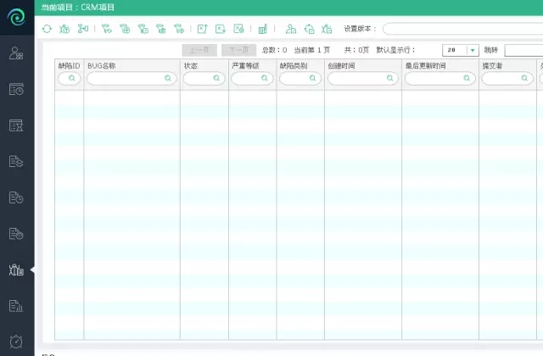Click the swirl logo at sidebar top

point(16,17)
